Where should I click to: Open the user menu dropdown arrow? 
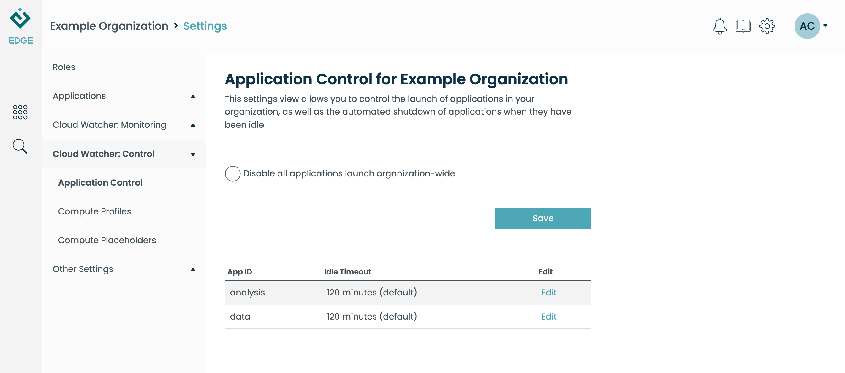(825, 26)
